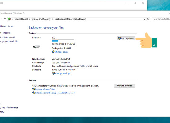Screen dimensions: 170x123
Task: Expand chevron after Control Panel breadcrumb
Action: [29, 19]
